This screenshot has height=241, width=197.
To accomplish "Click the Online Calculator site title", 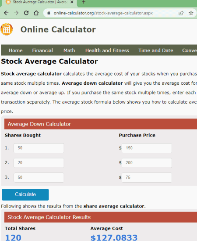I will coord(58,29).
